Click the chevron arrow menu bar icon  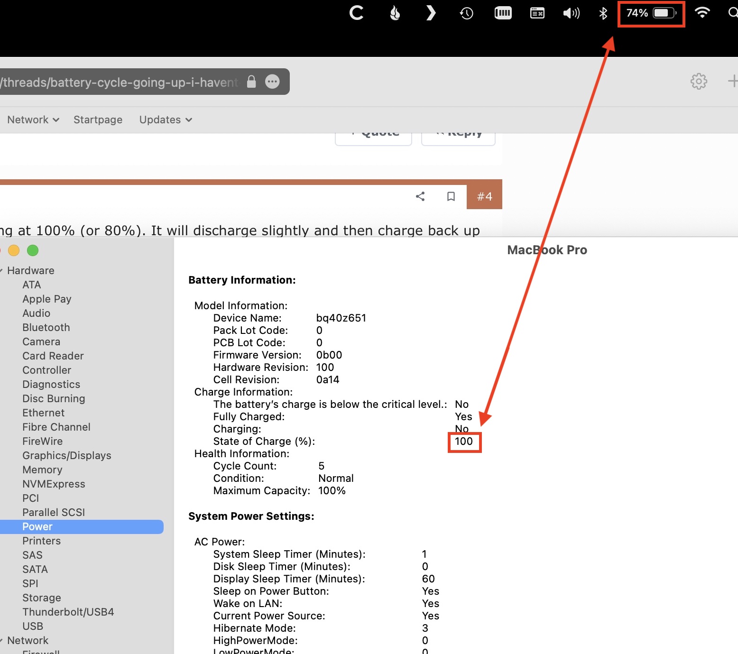pos(430,13)
